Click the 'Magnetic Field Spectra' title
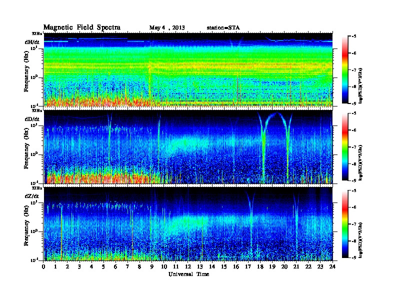Viewport: 396px width, 306px height. (x=82, y=27)
